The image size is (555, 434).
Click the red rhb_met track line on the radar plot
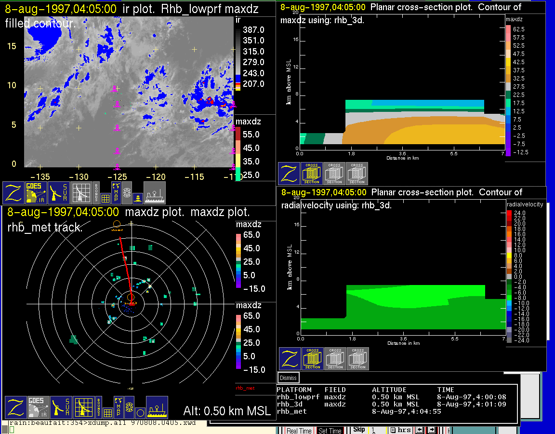pos(127,269)
